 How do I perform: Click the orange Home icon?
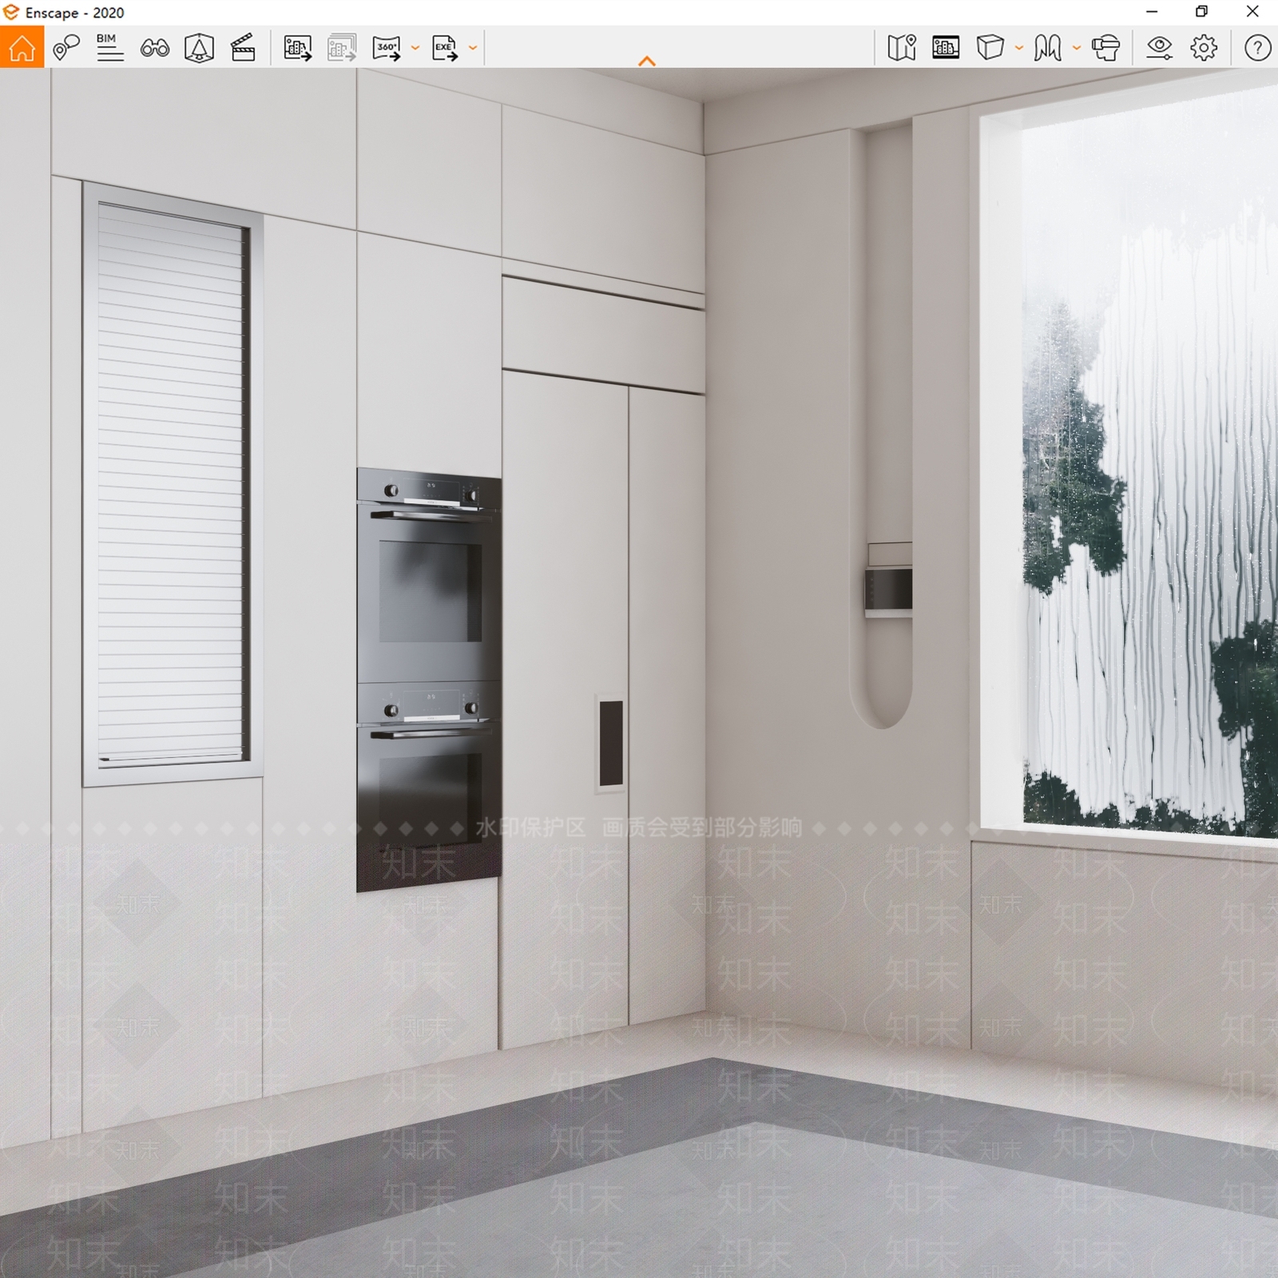[22, 48]
